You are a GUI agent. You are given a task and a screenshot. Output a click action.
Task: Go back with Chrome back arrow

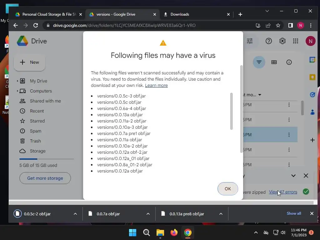[16, 25]
